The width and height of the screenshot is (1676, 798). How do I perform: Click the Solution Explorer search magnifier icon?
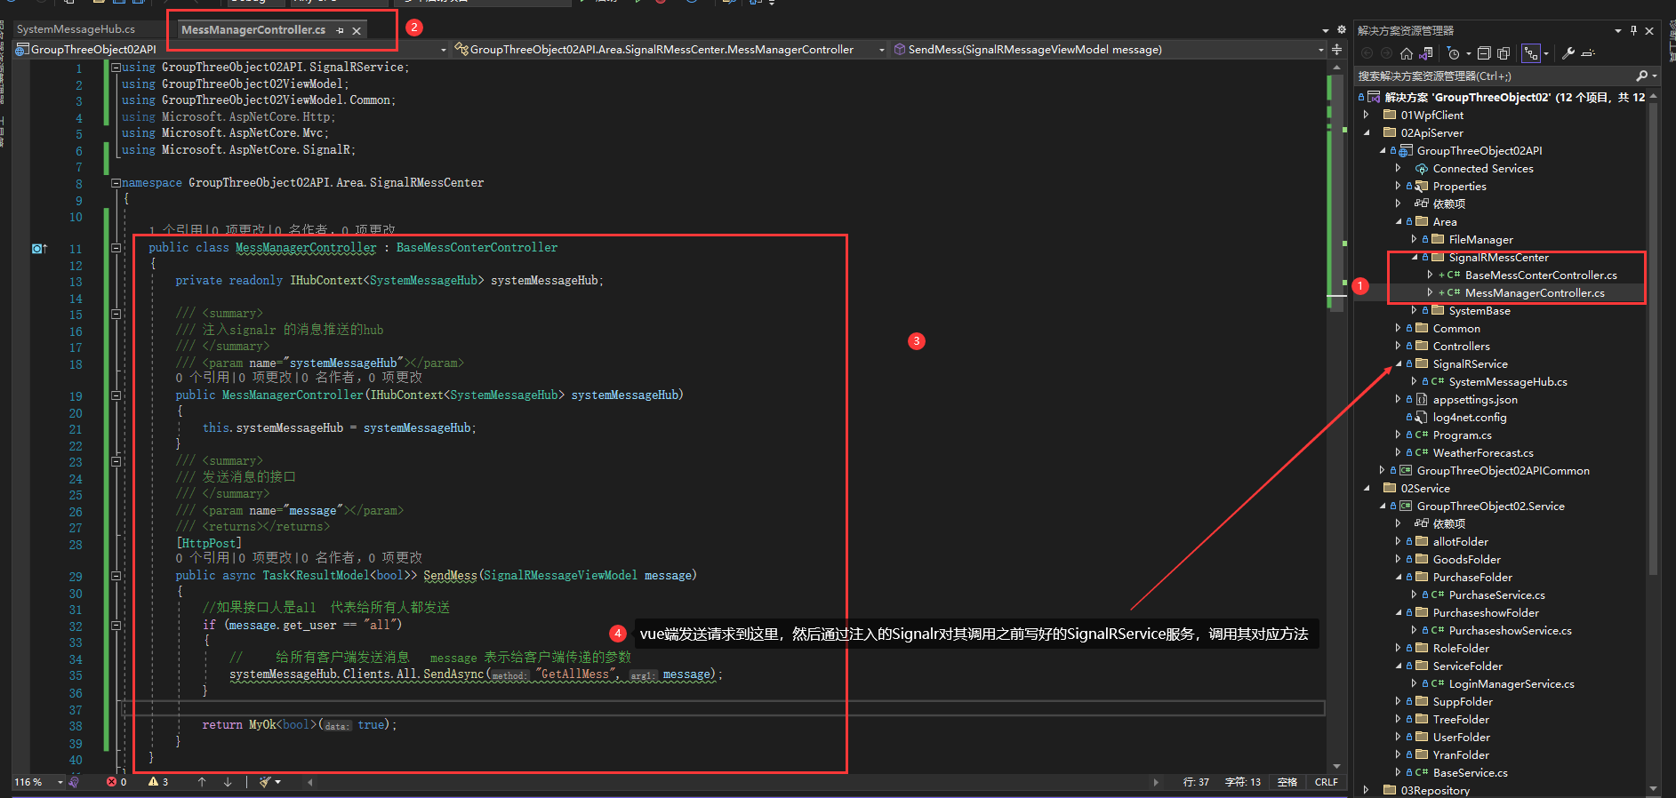(x=1641, y=76)
